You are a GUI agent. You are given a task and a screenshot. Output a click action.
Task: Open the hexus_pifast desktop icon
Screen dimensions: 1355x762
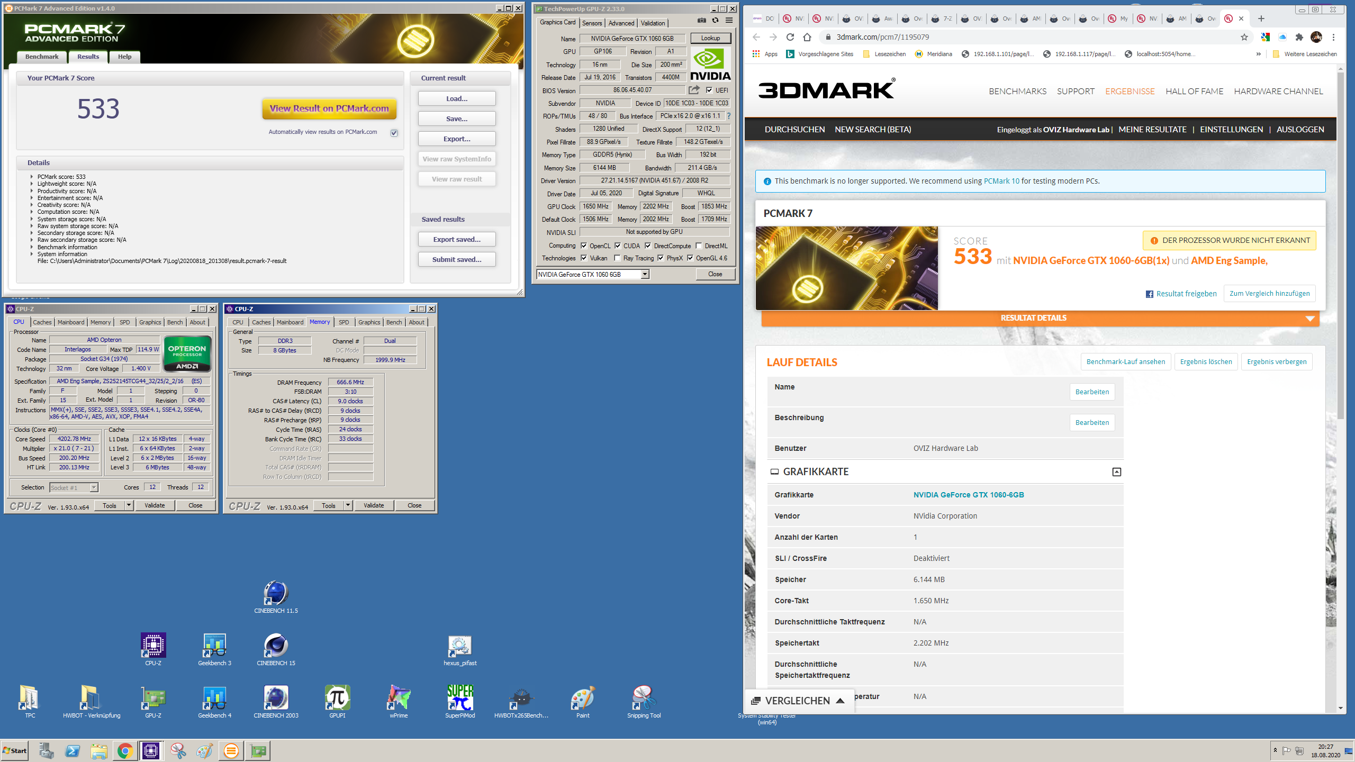[460, 650]
